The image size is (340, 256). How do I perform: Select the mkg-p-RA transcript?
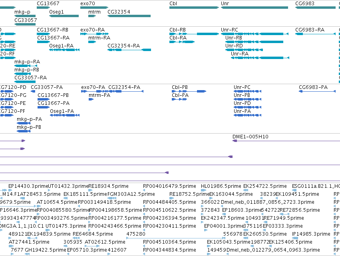point(26,66)
